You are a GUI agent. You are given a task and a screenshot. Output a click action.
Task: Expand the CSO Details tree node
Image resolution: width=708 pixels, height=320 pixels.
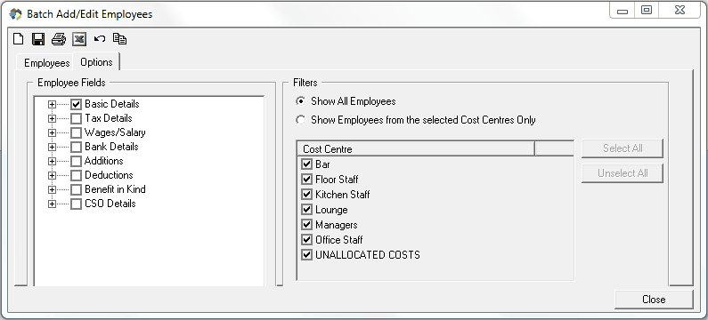click(x=52, y=204)
